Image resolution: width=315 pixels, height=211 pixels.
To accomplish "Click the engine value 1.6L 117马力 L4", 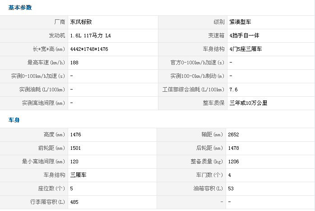I will pyautogui.click(x=90, y=36).
